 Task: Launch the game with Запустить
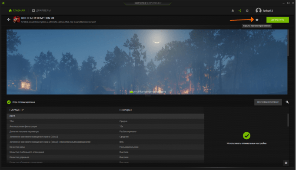tap(277, 20)
